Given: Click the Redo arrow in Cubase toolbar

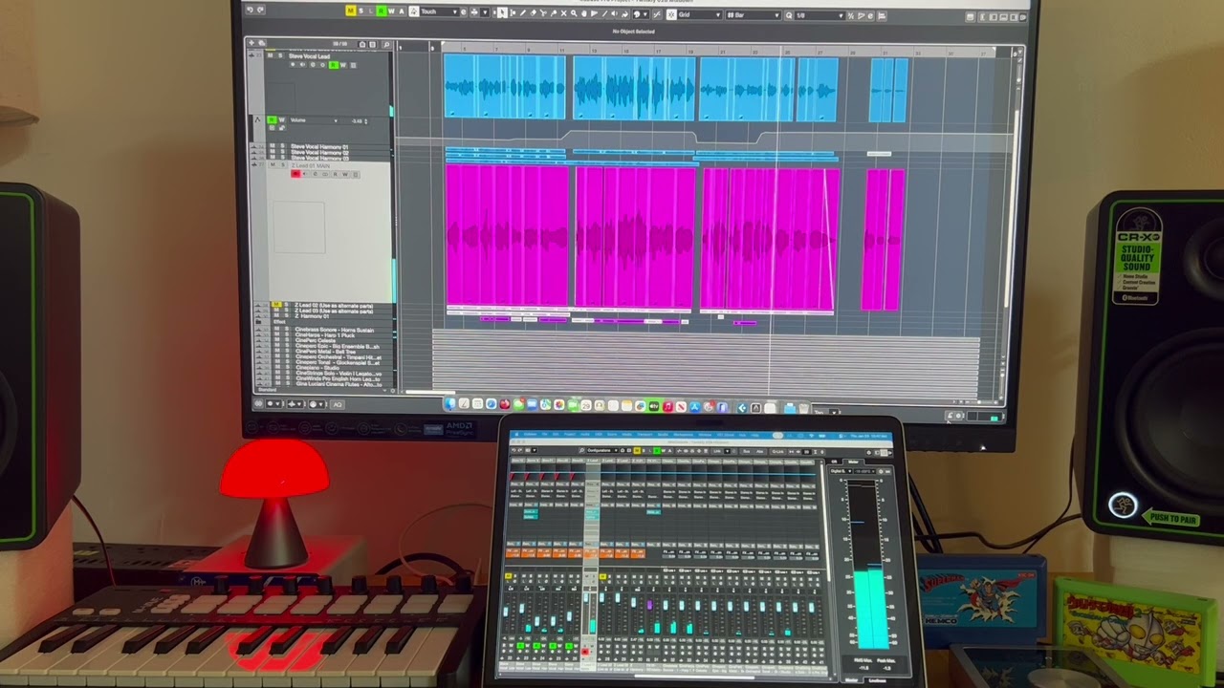Looking at the screenshot, I should (260, 10).
